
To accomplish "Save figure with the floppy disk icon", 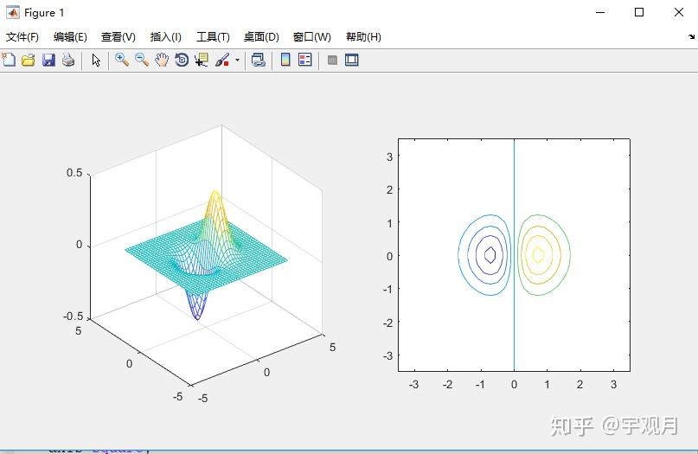I will (x=48, y=60).
